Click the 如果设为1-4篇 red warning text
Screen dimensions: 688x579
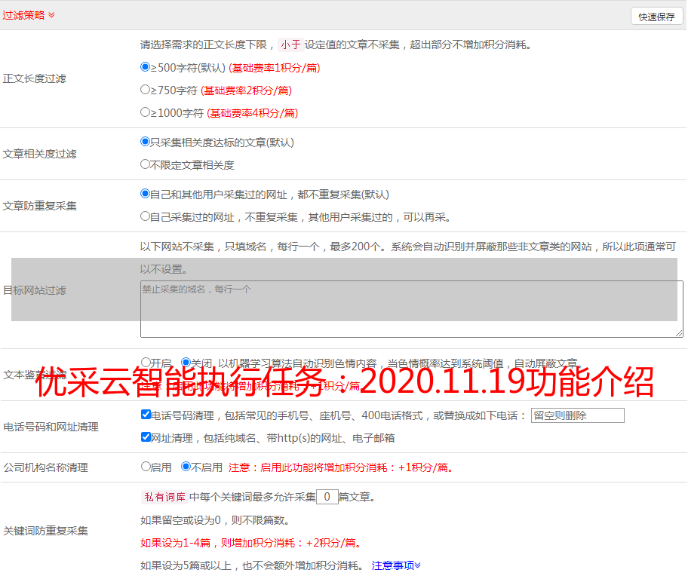pyautogui.click(x=251, y=543)
